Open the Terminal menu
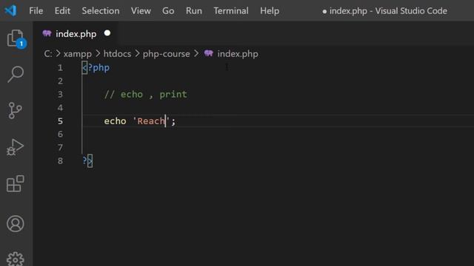This screenshot has height=266, width=474. click(231, 11)
